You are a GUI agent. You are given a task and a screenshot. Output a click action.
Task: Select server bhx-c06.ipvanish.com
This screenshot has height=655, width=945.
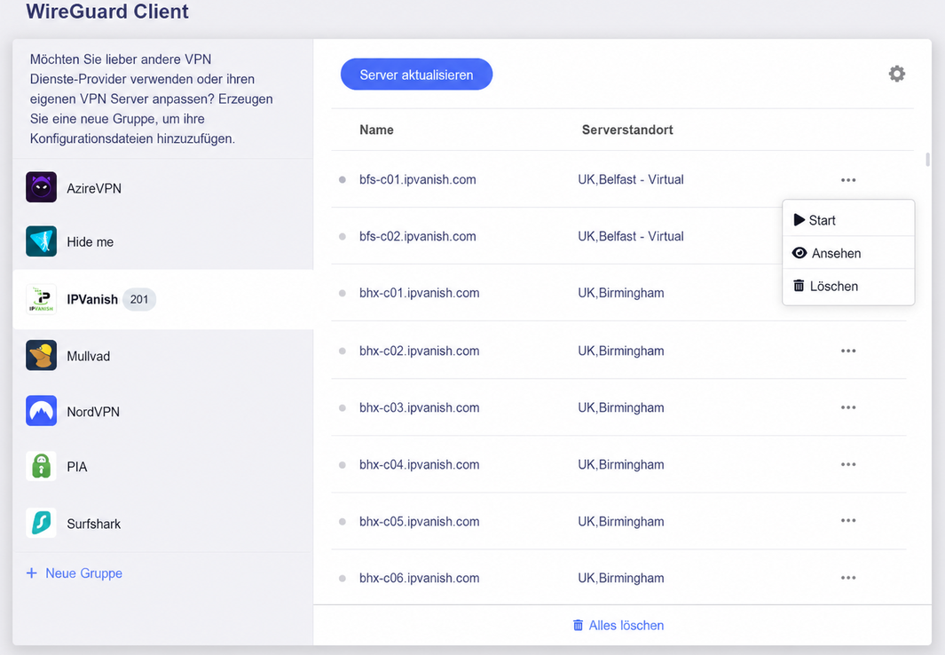point(420,578)
